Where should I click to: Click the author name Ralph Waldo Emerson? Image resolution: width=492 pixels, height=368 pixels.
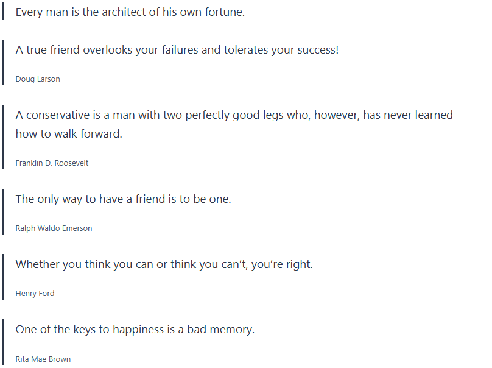coord(54,228)
